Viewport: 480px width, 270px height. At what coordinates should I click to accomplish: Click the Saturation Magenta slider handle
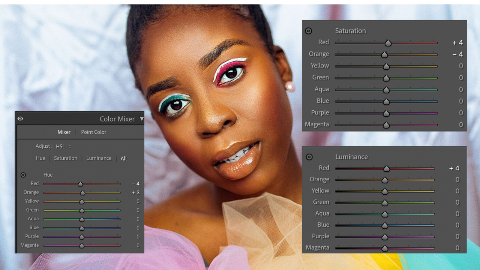click(386, 125)
